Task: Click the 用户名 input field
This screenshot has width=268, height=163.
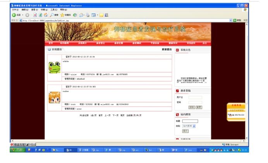Action: (195, 97)
